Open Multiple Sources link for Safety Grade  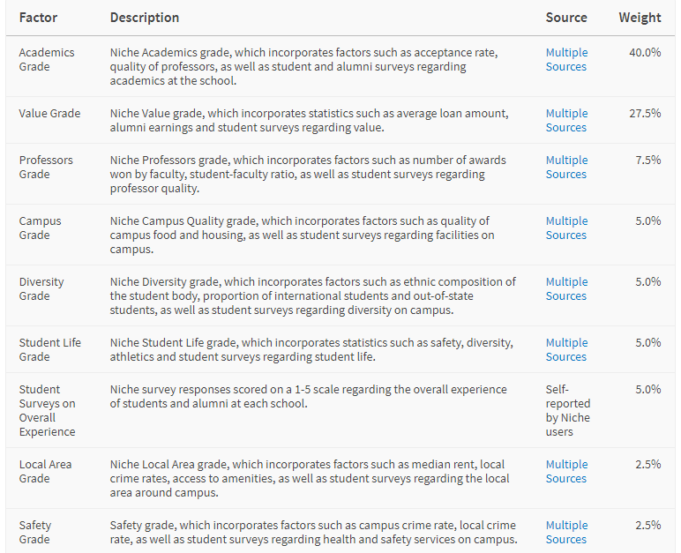tap(566, 532)
